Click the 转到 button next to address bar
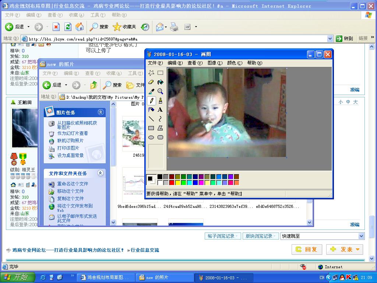 point(345,38)
